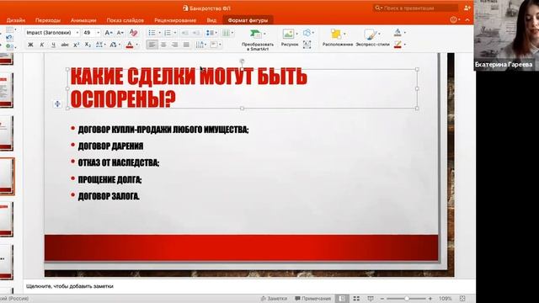
Task: Center align text
Action: tap(163, 45)
